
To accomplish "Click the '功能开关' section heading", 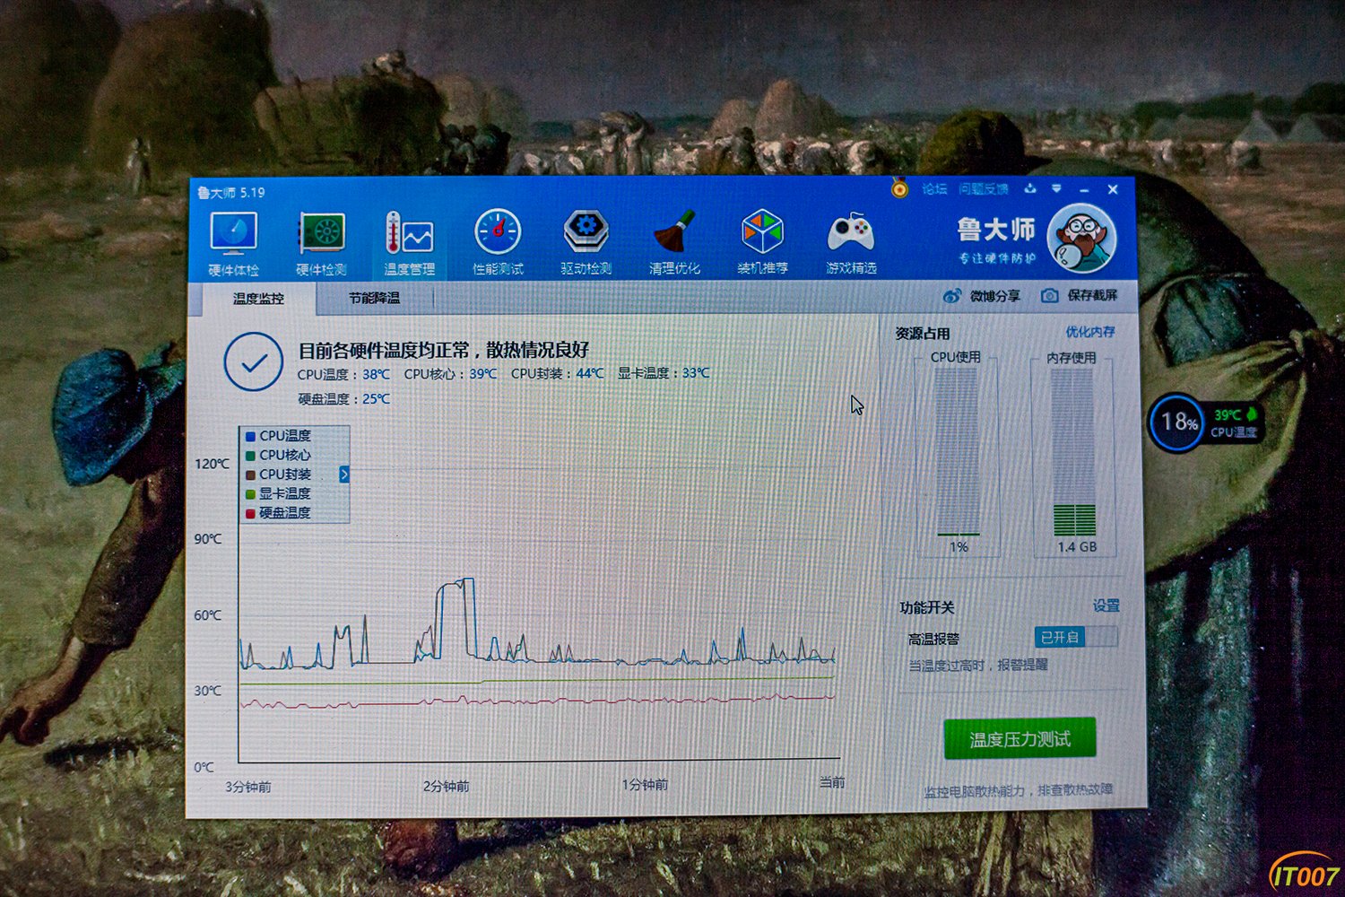I will (926, 607).
